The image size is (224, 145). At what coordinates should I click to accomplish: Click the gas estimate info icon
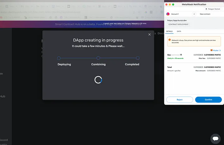(x=181, y=55)
